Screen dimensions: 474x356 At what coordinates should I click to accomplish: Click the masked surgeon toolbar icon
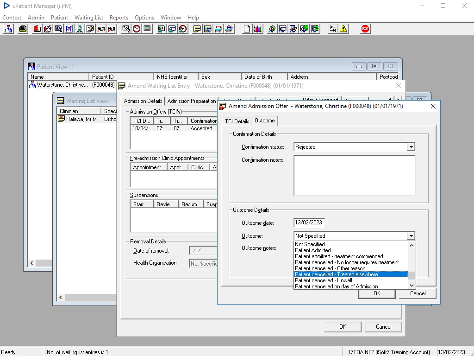[80, 29]
